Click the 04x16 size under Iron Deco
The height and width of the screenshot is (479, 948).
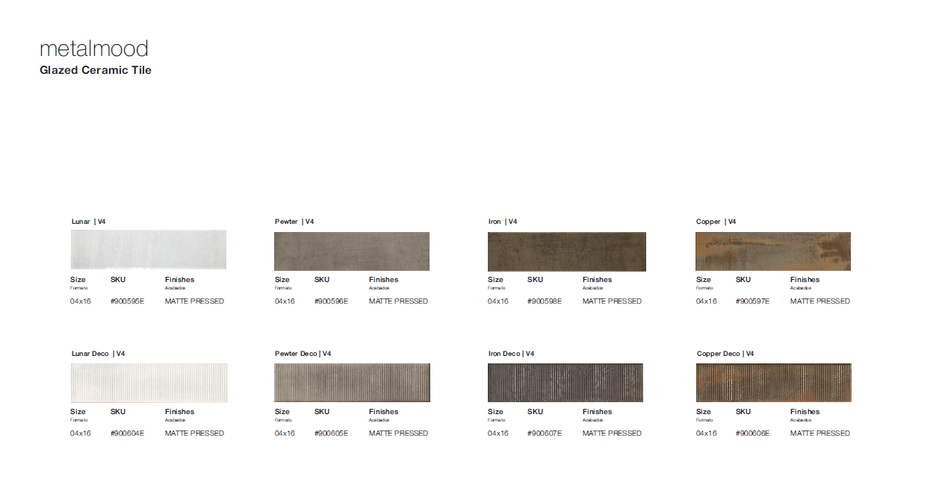[x=498, y=433]
